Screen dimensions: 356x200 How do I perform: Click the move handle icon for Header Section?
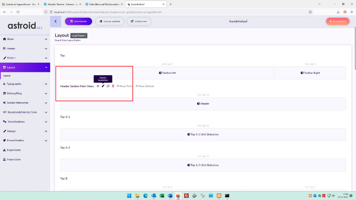pos(98,86)
